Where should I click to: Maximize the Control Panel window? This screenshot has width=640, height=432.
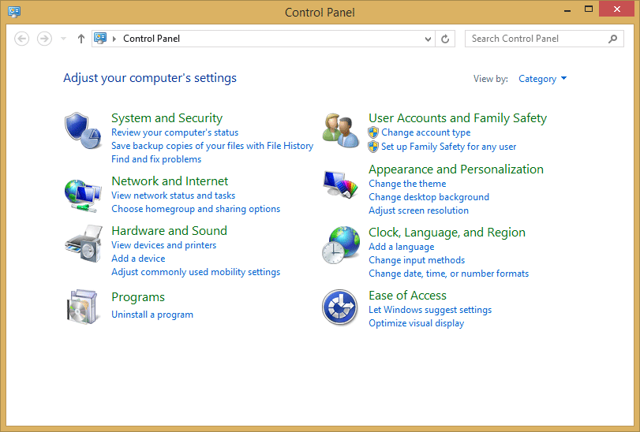pos(589,9)
